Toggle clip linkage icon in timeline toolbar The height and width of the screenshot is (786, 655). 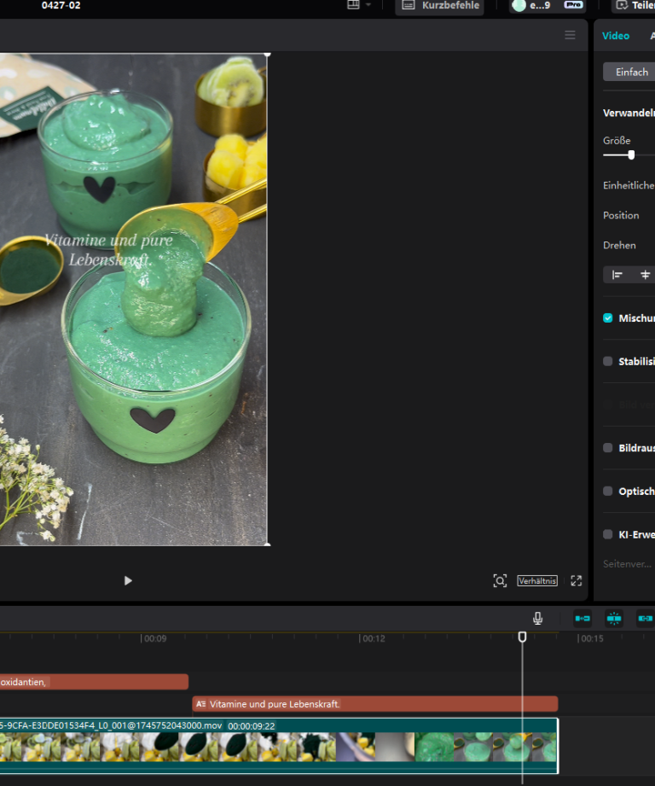tap(645, 618)
